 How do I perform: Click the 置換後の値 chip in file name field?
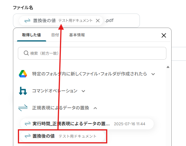(x=61, y=21)
